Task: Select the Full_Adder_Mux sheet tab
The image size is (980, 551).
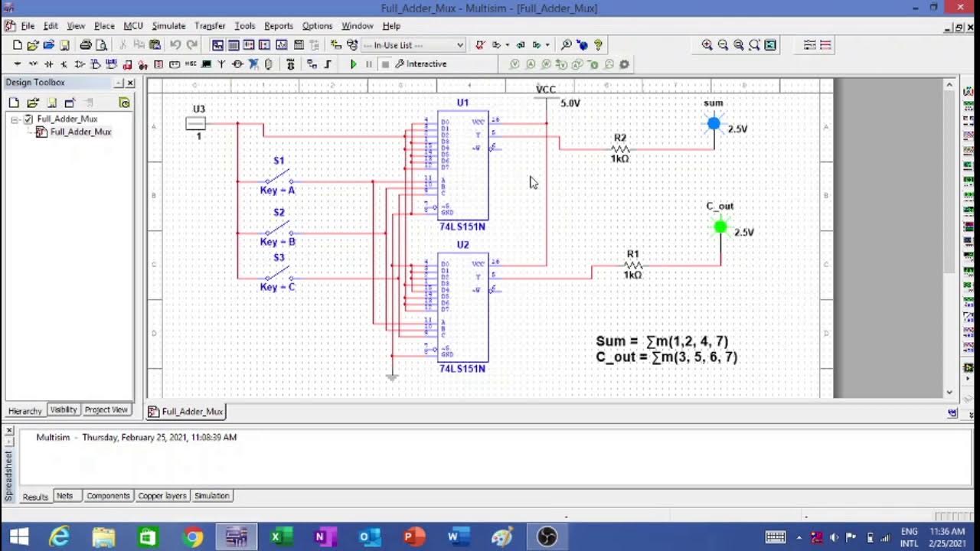Action: (x=185, y=412)
